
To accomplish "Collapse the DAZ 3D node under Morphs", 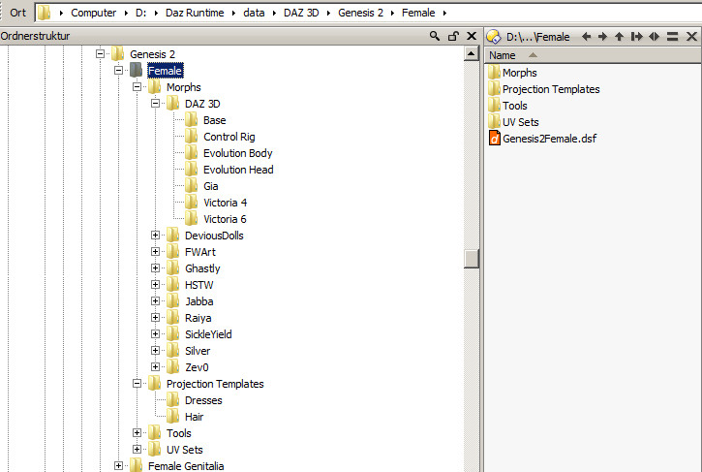I will point(155,104).
